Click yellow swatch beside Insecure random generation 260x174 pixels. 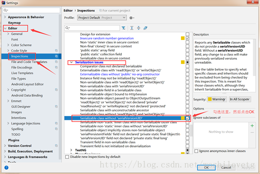click(x=182, y=38)
